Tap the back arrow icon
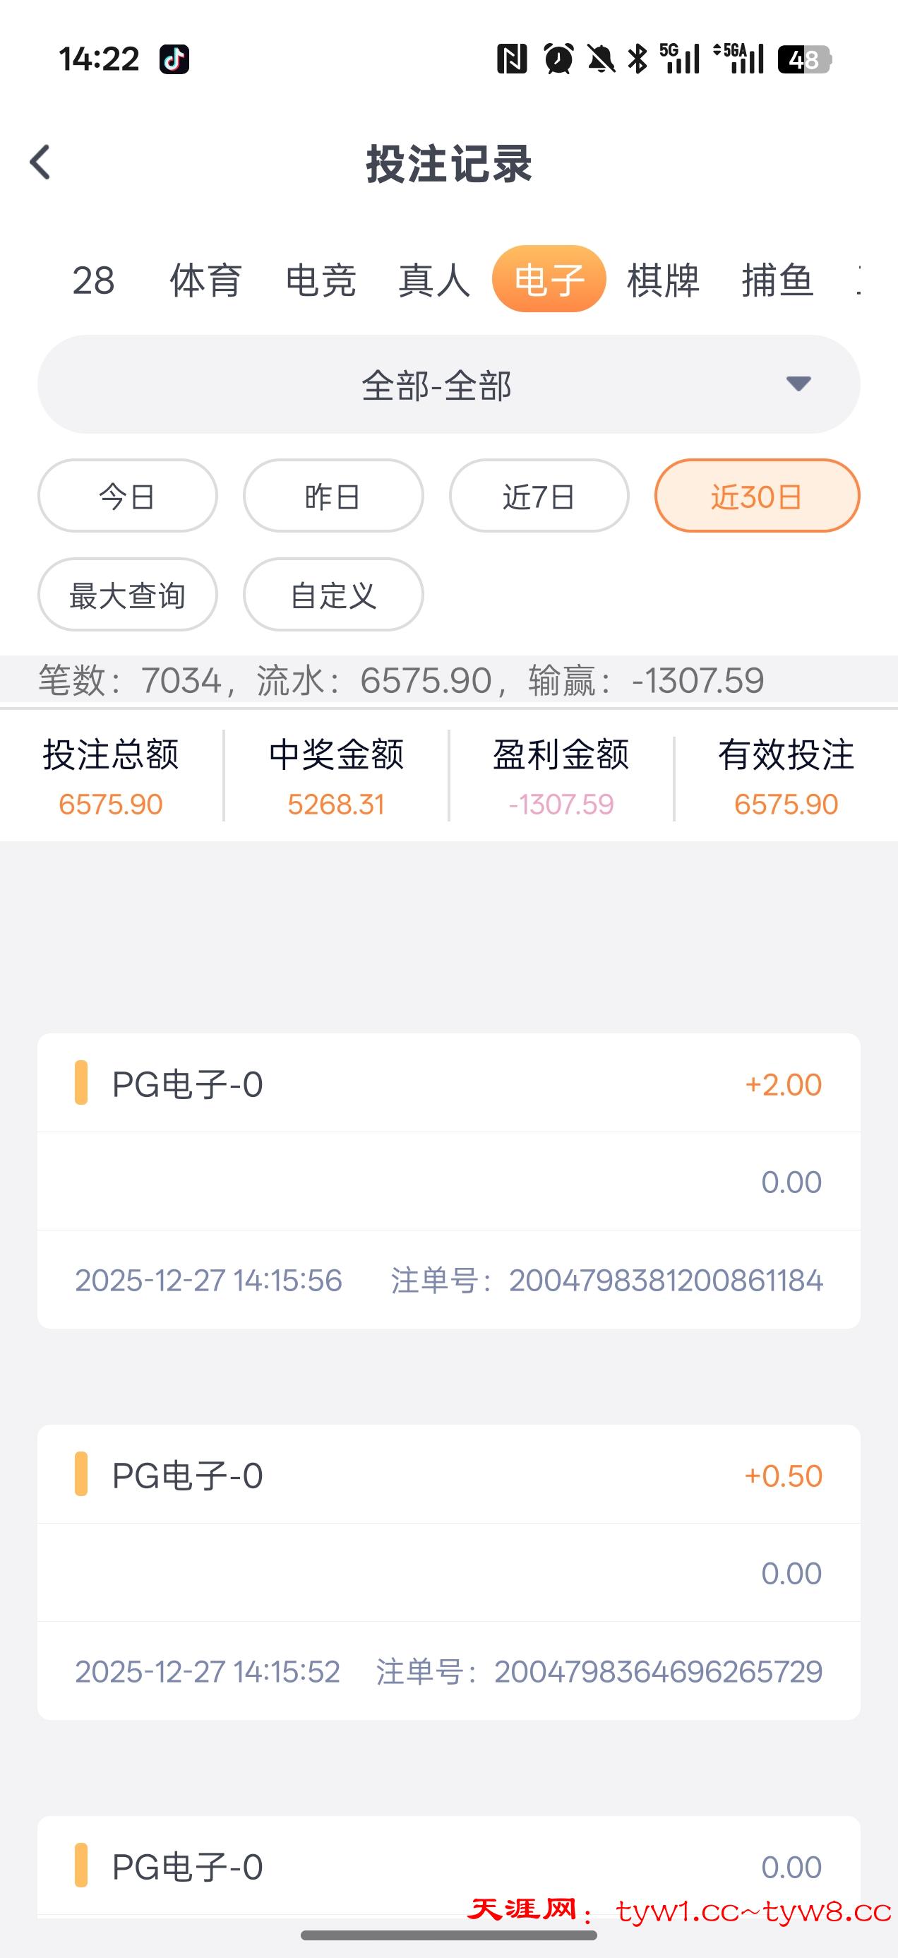Viewport: 898px width, 1958px height. [x=40, y=162]
